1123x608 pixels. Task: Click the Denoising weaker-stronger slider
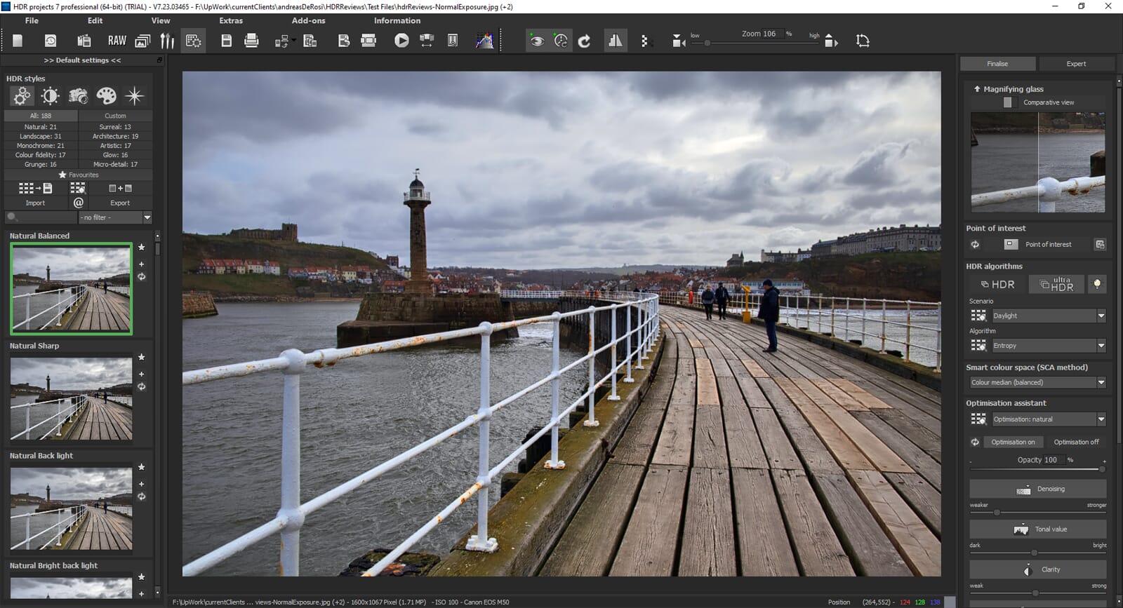point(1038,512)
